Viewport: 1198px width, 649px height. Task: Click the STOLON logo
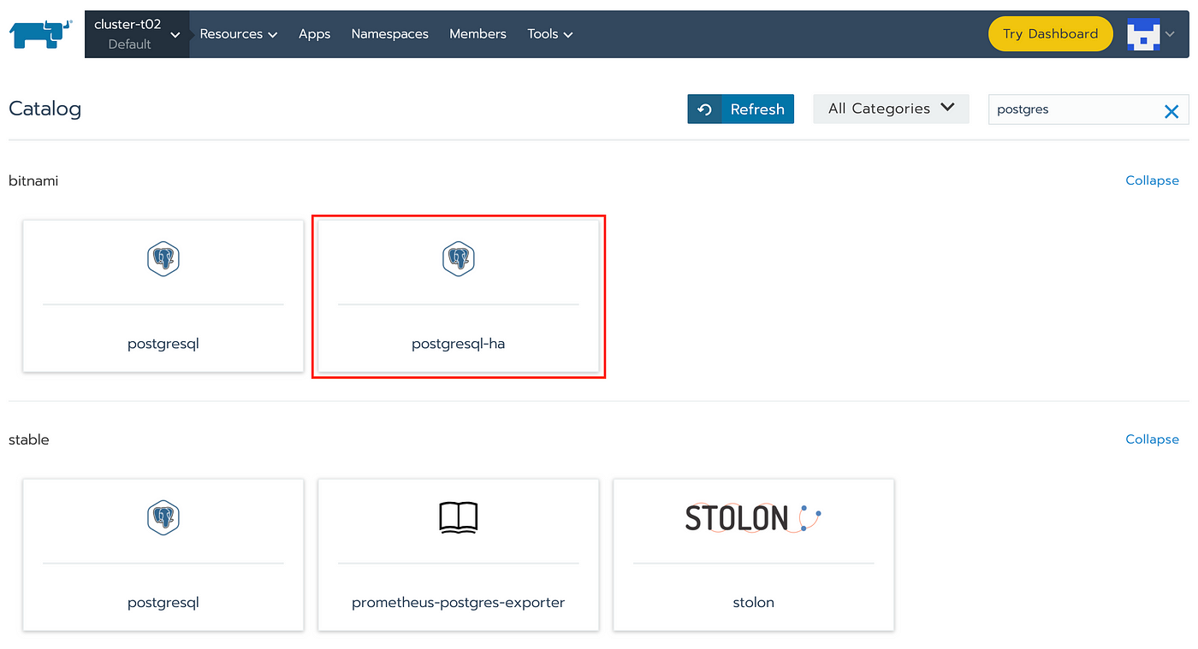click(x=753, y=517)
